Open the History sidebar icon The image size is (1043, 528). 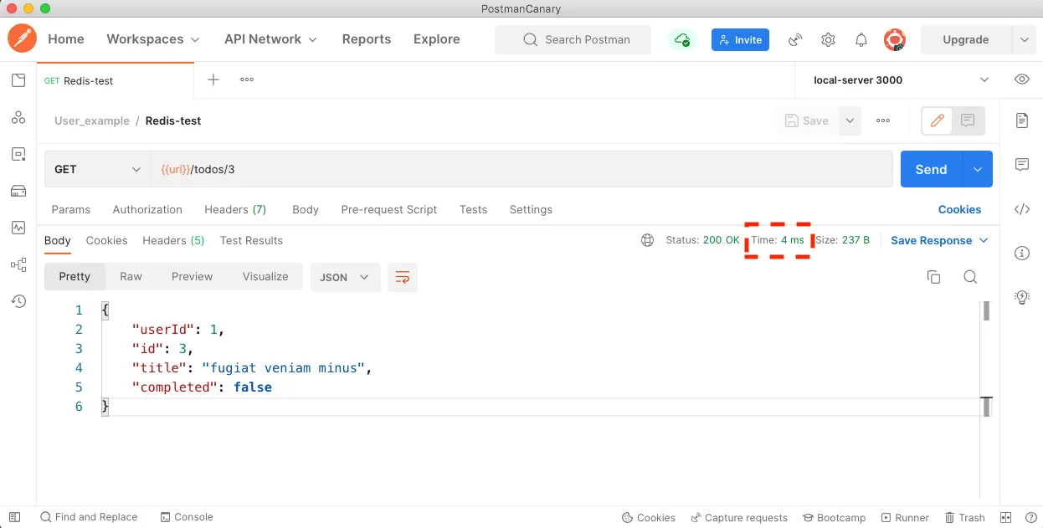tap(18, 301)
